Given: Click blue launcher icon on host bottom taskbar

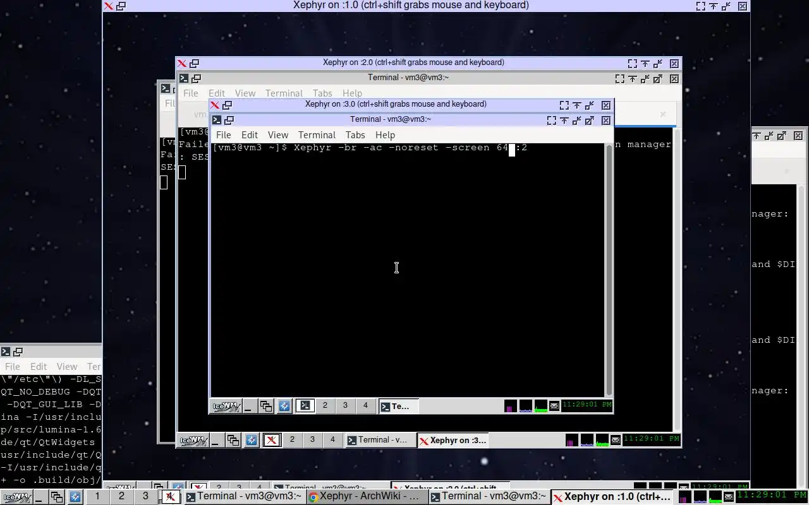Looking at the screenshot, I should coord(75,497).
